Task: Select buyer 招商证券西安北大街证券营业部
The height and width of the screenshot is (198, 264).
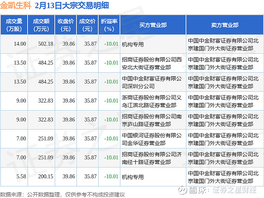Action: (x=152, y=63)
